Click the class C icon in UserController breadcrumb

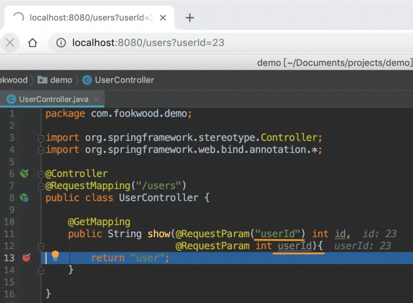pos(87,80)
